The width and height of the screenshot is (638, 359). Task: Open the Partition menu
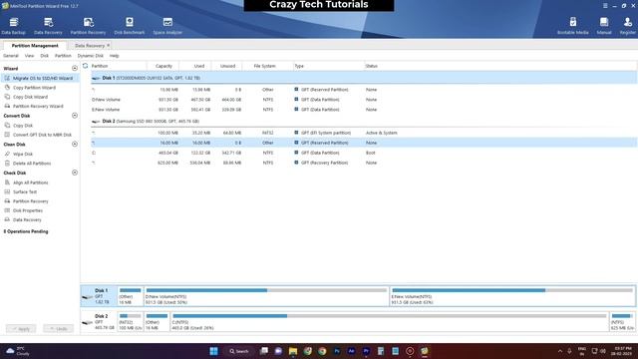[63, 56]
